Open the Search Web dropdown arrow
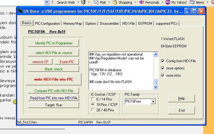This screenshot has height=134, width=214. pyautogui.click(x=78, y=2)
